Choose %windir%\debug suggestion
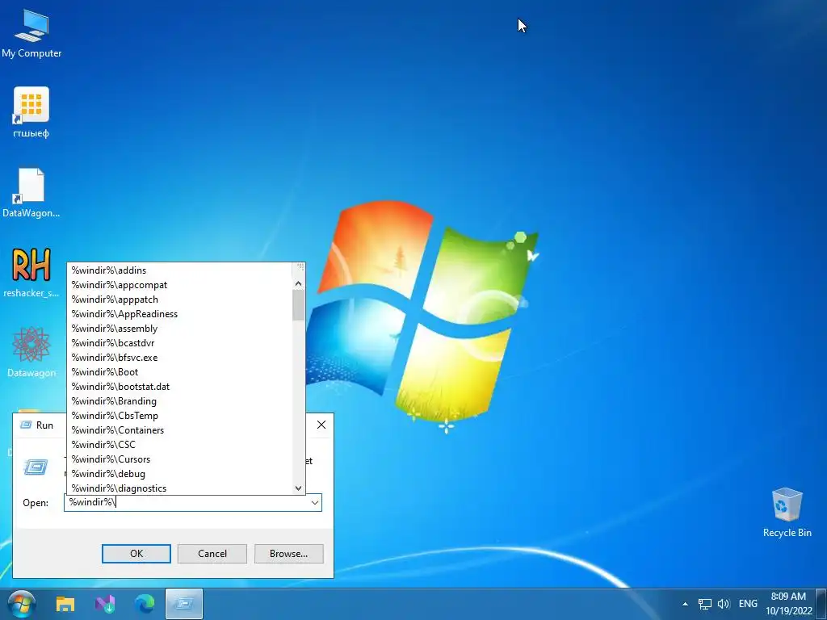This screenshot has height=620, width=827. (x=179, y=473)
